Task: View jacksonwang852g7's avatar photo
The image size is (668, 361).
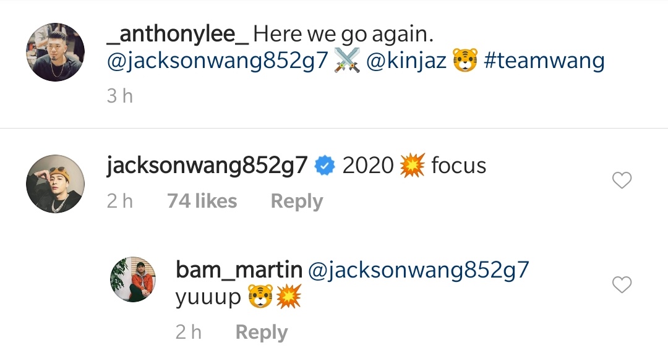Action: pyautogui.click(x=56, y=184)
